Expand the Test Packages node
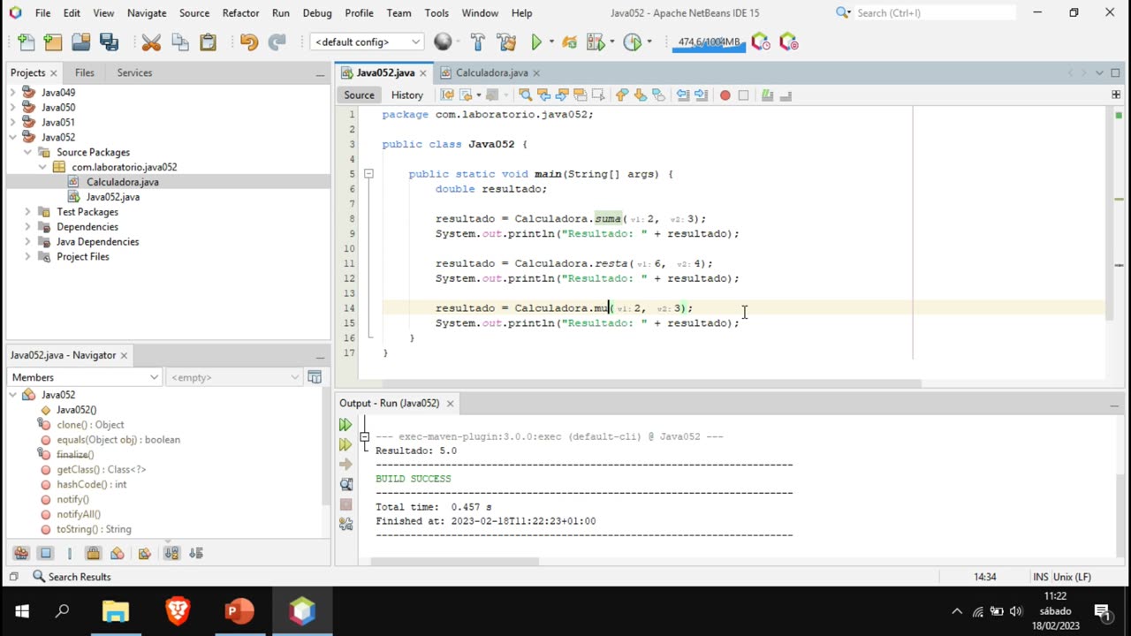 click(27, 212)
